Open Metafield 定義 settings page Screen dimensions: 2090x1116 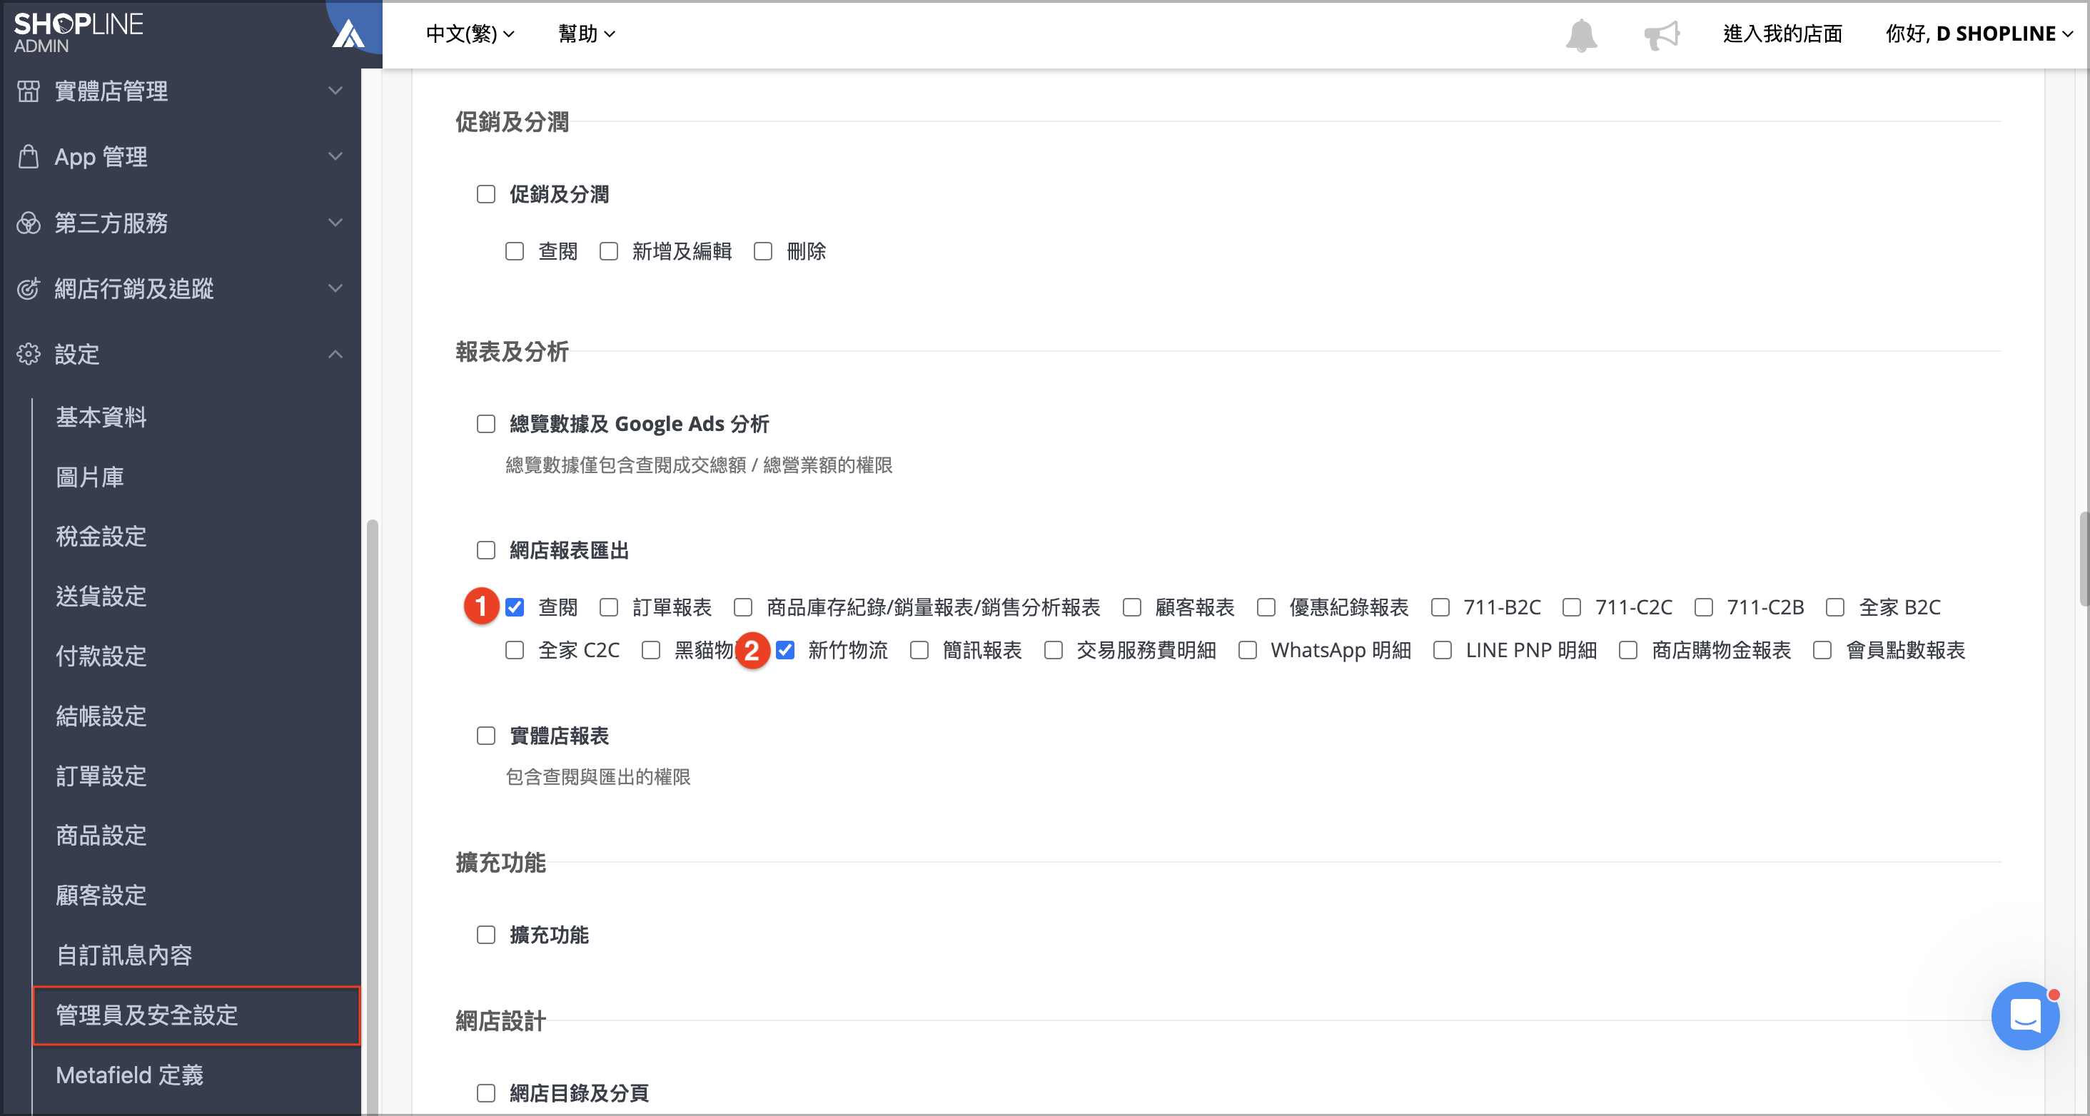click(130, 1075)
